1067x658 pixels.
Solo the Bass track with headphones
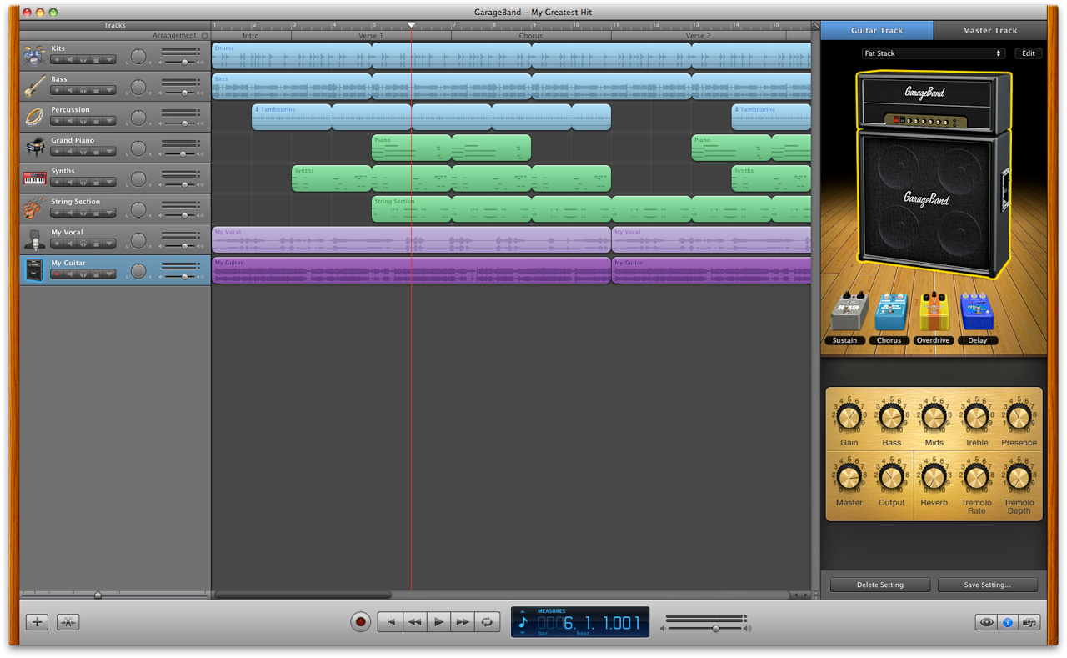[x=83, y=91]
